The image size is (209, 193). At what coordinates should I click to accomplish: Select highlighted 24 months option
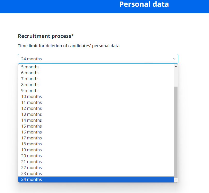pos(31,179)
